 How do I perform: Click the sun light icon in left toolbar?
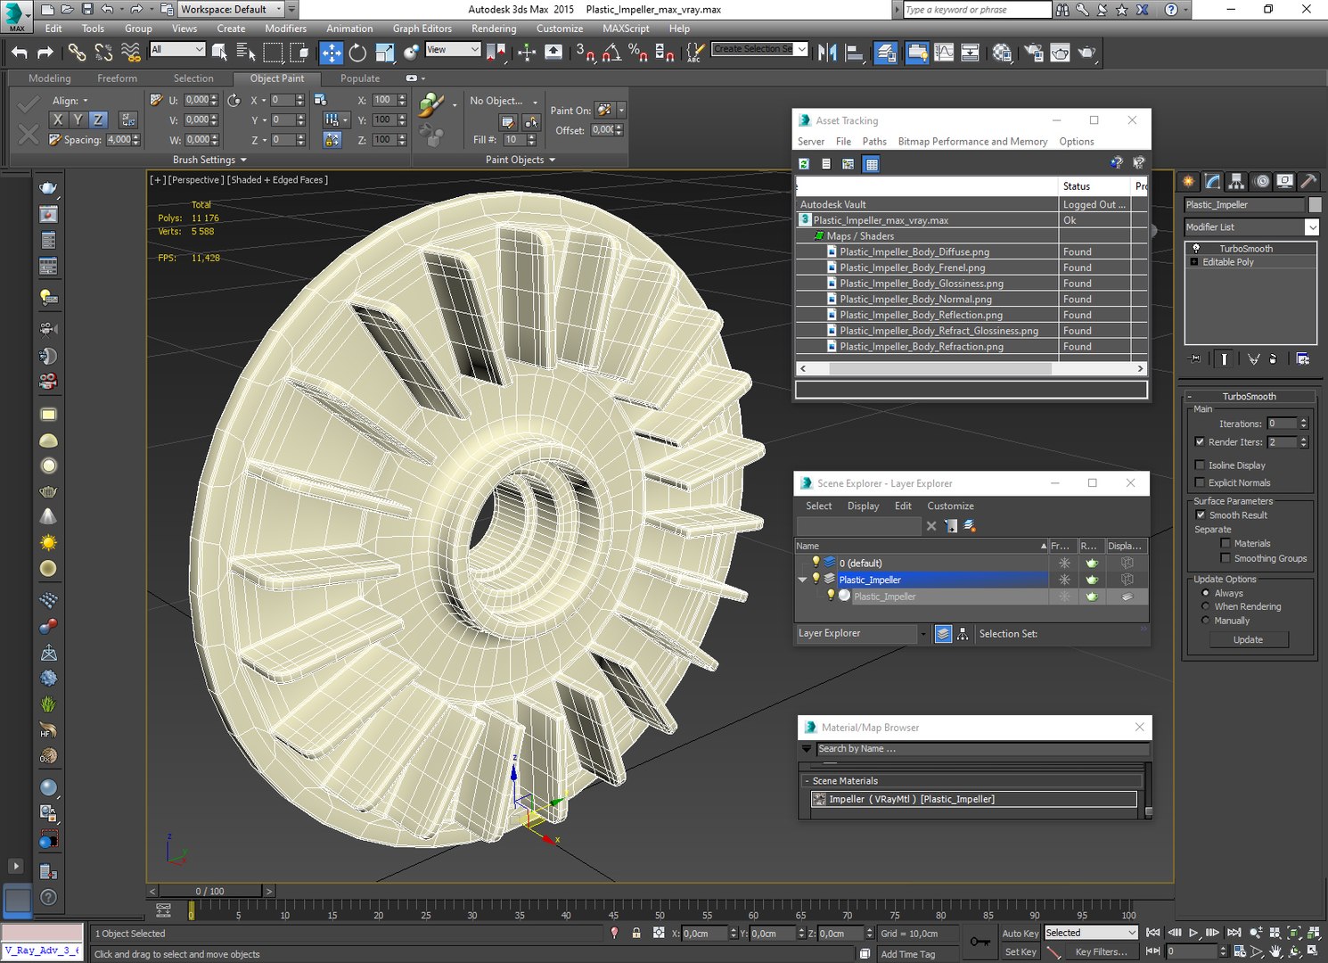[x=49, y=542]
